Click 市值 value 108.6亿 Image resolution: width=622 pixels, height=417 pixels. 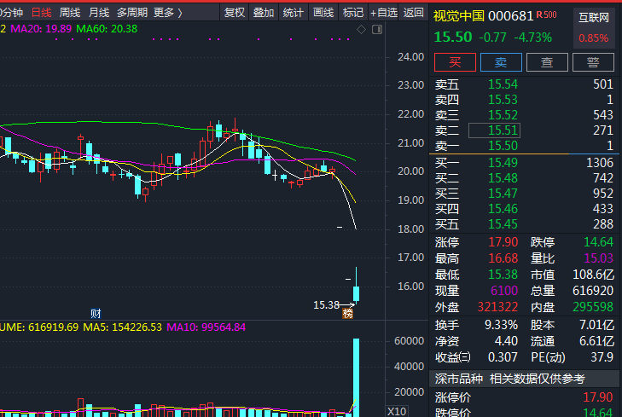(x=593, y=275)
